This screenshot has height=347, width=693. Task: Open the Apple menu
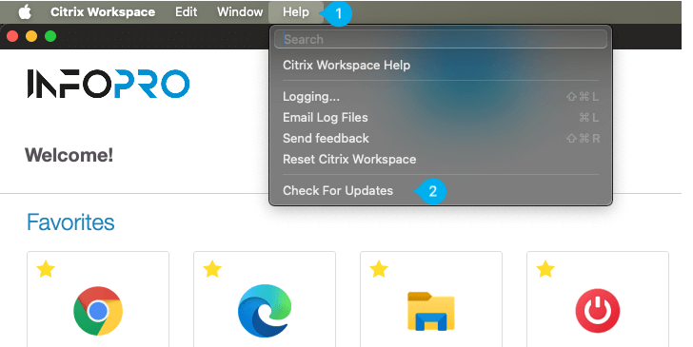pyautogui.click(x=25, y=12)
